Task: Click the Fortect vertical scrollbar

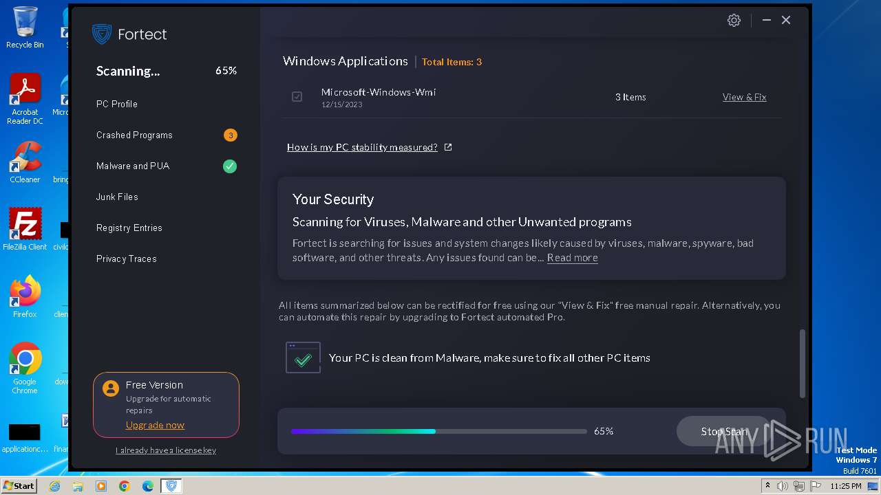Action: pos(802,364)
